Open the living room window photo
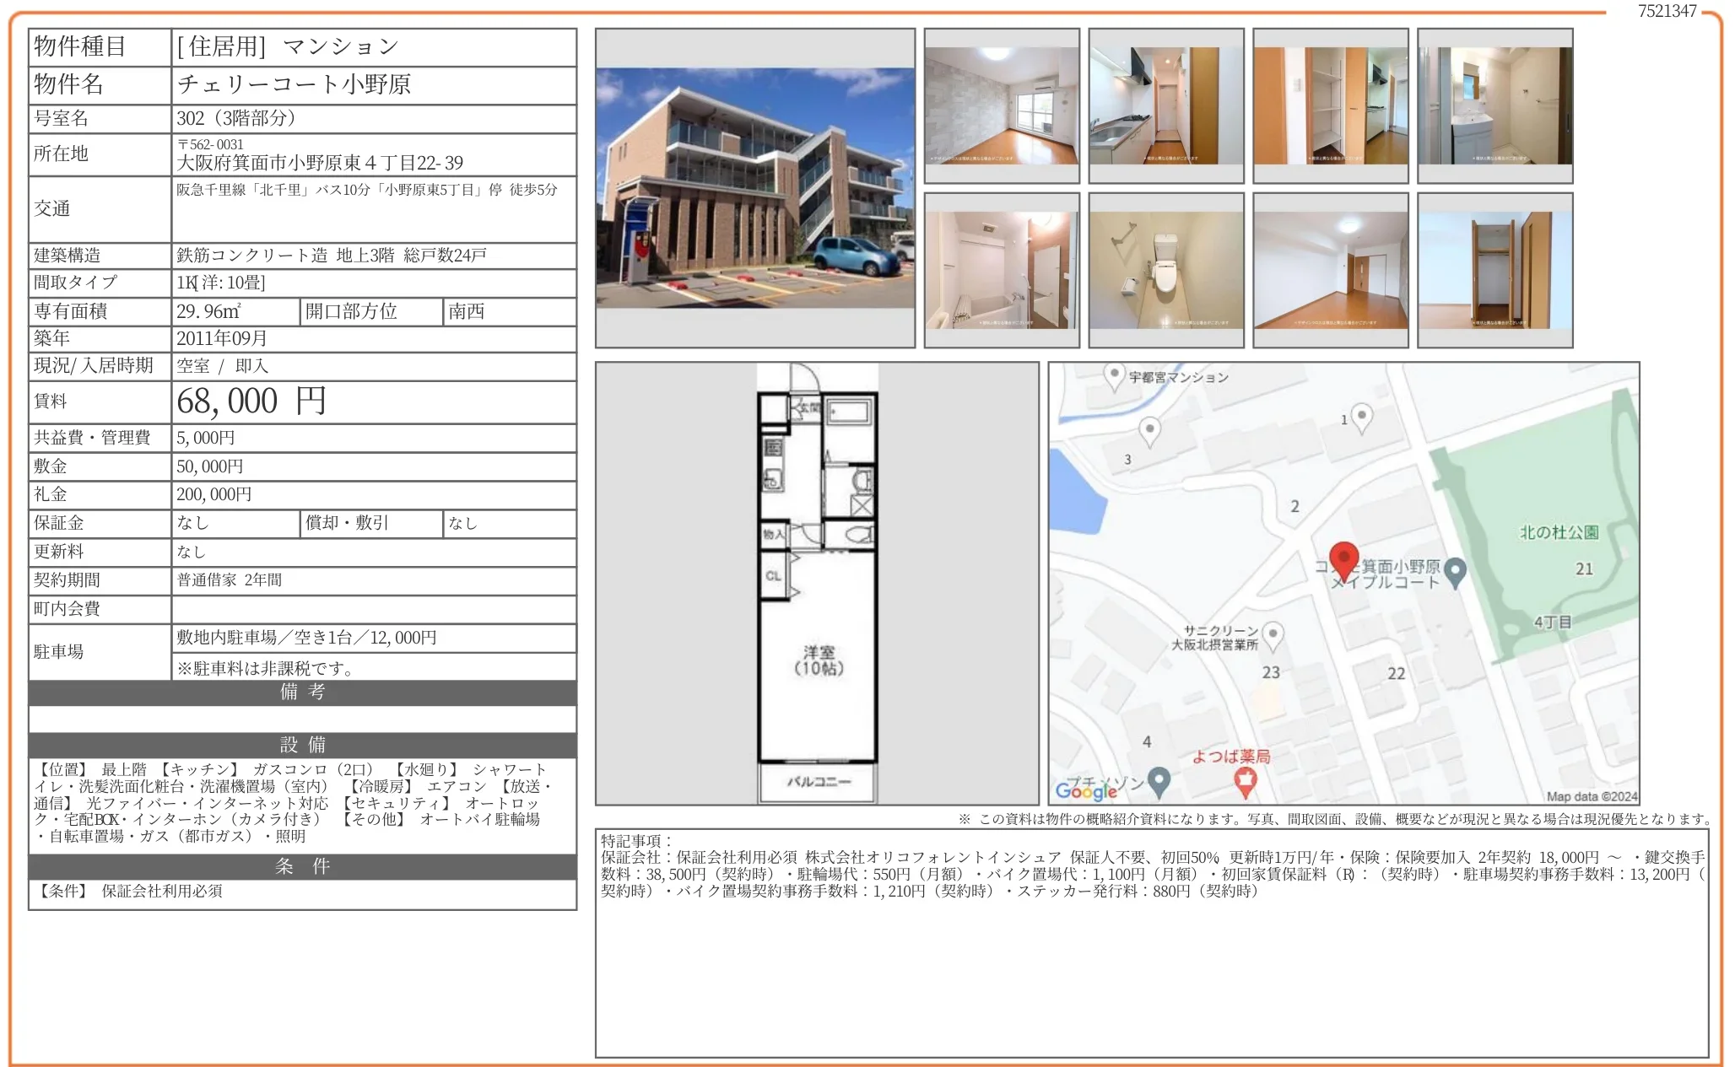This screenshot has height=1067, width=1735. click(x=1002, y=106)
